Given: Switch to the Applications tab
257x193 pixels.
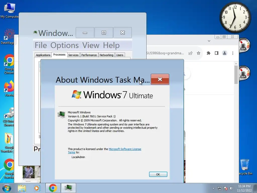Looking at the screenshot, I should point(43,55).
